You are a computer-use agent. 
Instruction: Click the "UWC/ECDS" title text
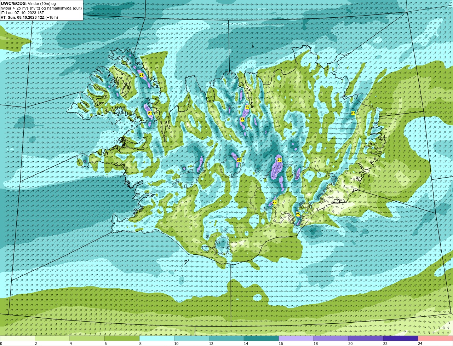[13, 4]
